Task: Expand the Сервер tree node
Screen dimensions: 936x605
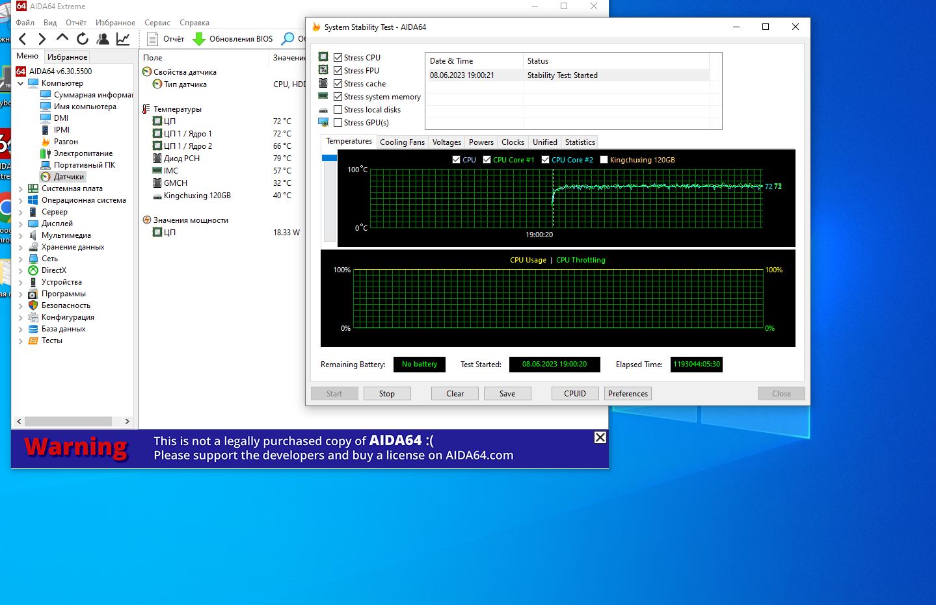Action: pos(20,212)
